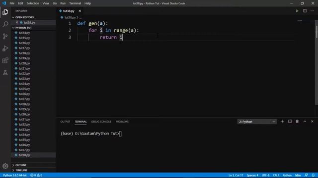Split the editor to the right
Screen dimensions: 318x178
coord(305,11)
